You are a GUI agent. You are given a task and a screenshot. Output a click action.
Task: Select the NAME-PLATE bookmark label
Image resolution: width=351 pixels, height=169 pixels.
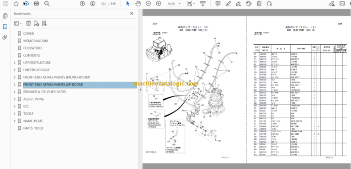pos(33,121)
